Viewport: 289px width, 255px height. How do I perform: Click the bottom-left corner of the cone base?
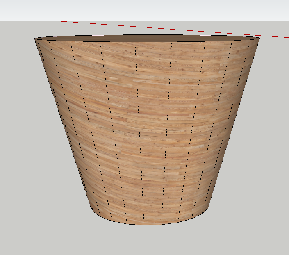pos(91,208)
